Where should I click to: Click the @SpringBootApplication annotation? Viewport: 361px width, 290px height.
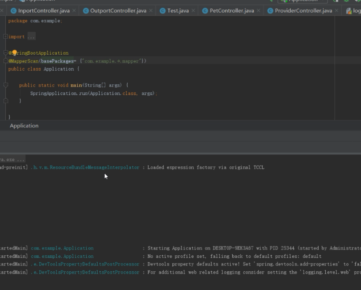point(38,53)
